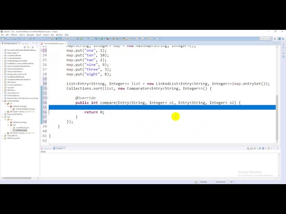
Task: Select the Package Explorer tab
Action: pos(11,44)
